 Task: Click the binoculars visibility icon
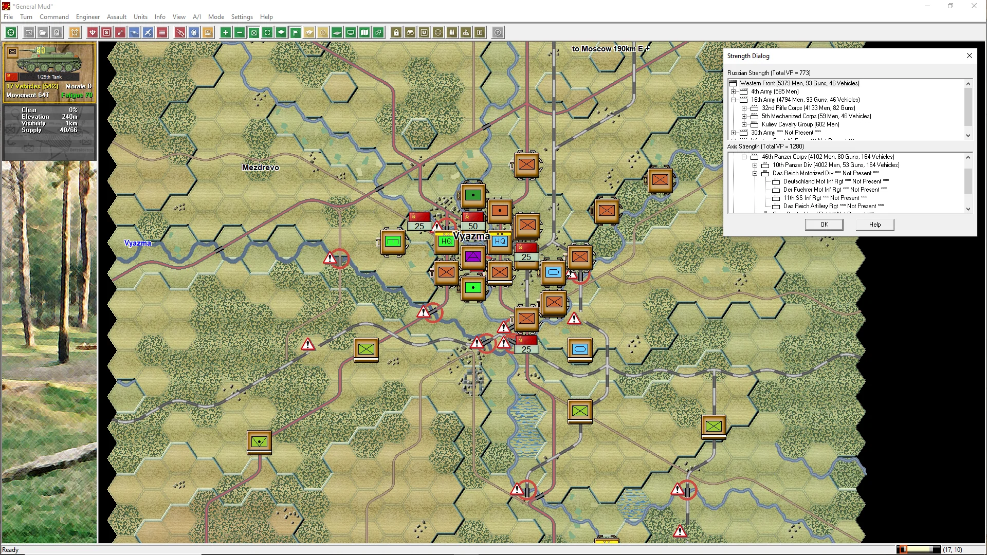[410, 32]
